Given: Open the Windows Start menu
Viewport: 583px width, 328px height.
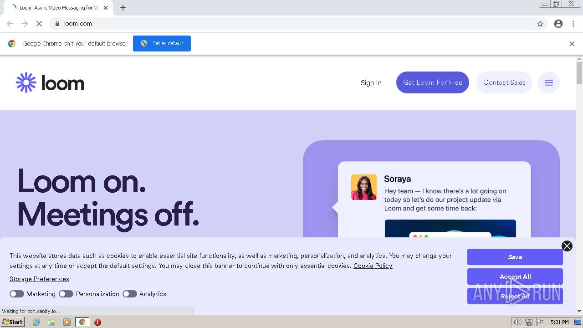Looking at the screenshot, I should [13, 322].
